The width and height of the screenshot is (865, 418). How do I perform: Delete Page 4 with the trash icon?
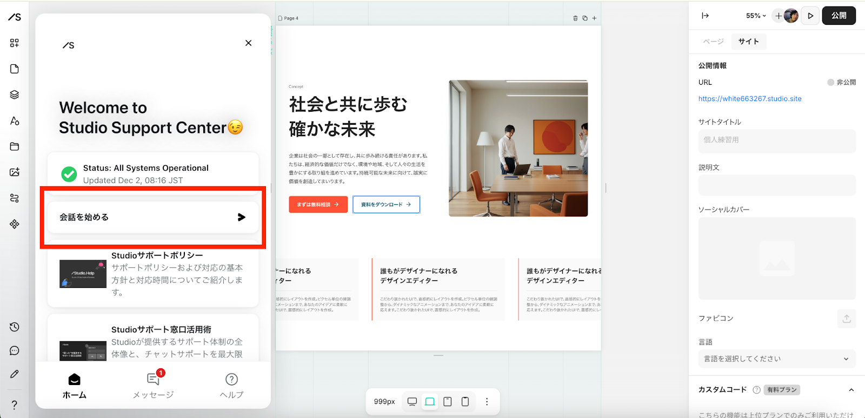click(575, 18)
